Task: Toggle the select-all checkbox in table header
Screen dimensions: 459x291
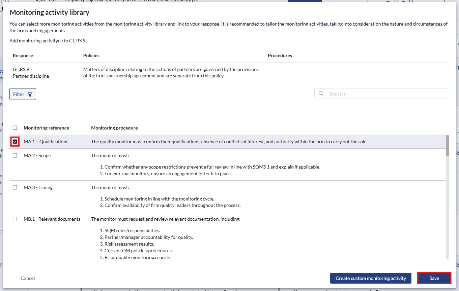Action: point(15,128)
